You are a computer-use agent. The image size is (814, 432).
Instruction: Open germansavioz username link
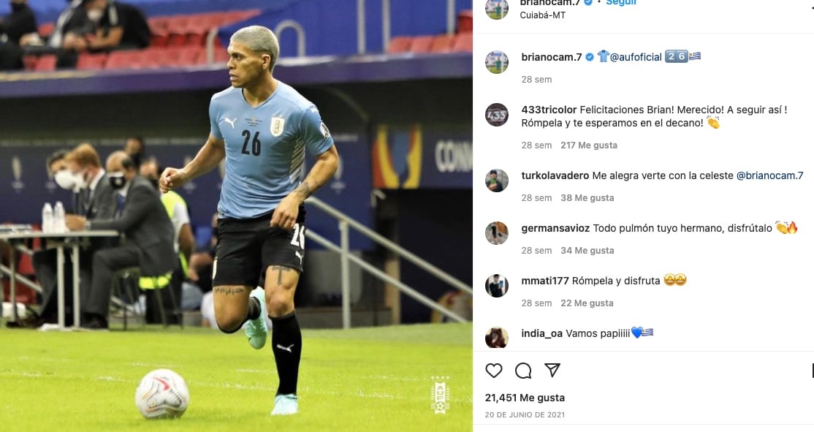(555, 228)
